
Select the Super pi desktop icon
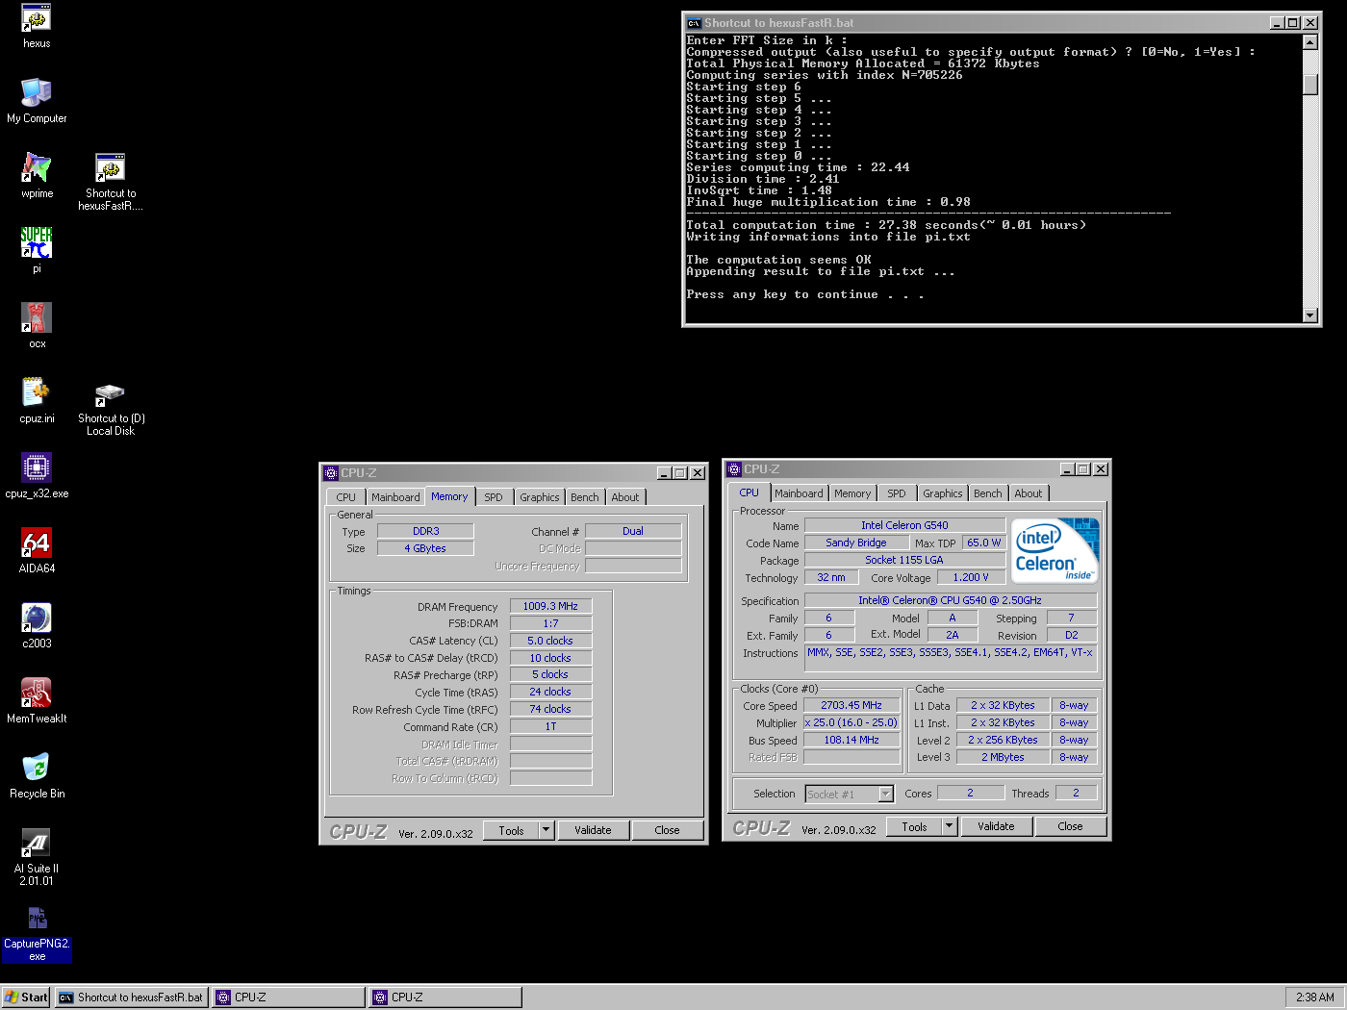pyautogui.click(x=37, y=250)
